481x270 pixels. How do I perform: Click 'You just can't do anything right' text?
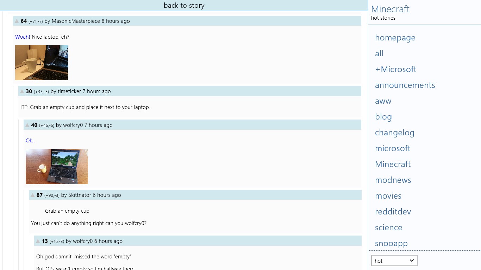click(89, 223)
